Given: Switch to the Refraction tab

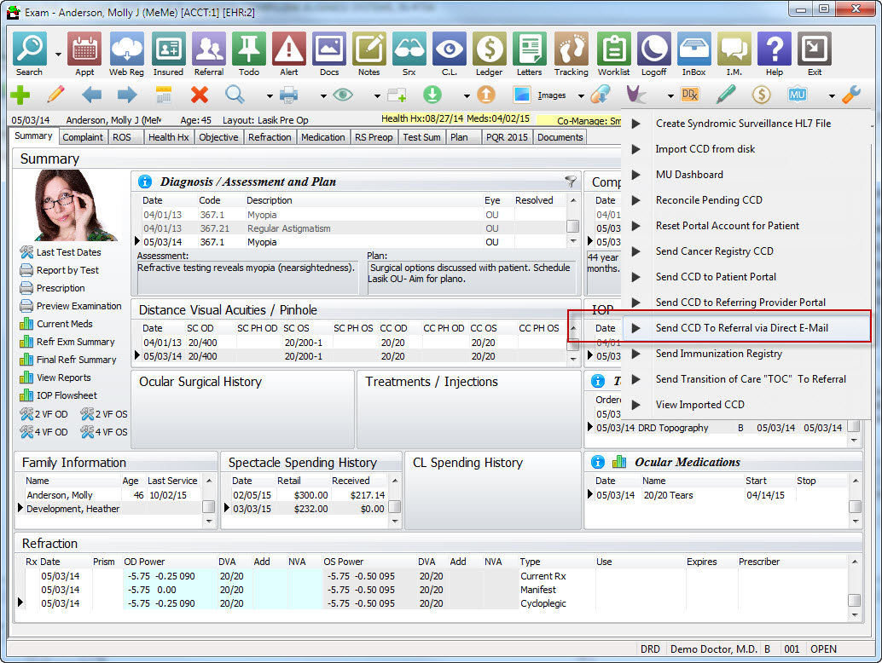Looking at the screenshot, I should tap(270, 137).
